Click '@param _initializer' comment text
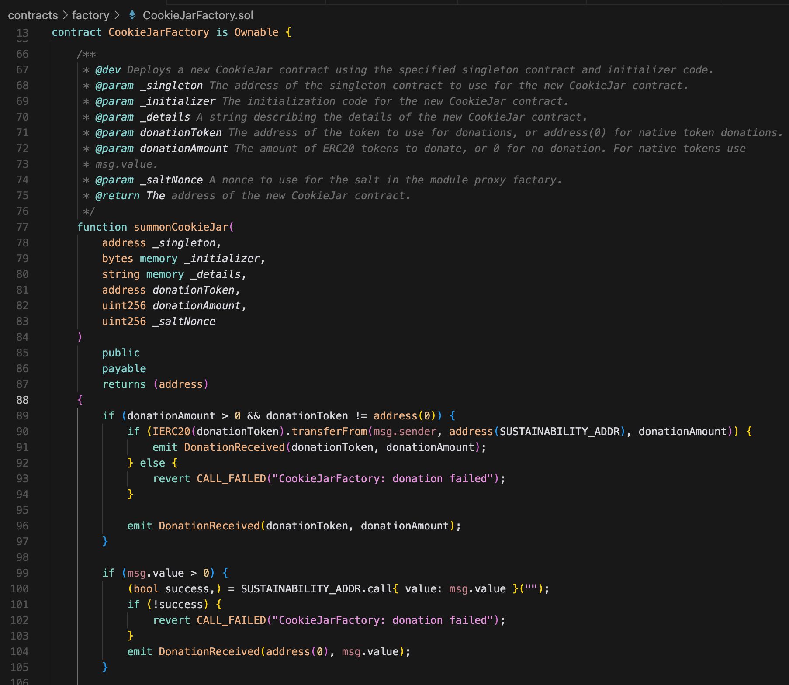 (156, 101)
